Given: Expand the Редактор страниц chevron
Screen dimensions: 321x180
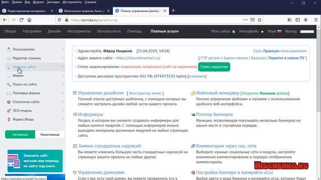Looking at the screenshot, I should click(62, 58).
